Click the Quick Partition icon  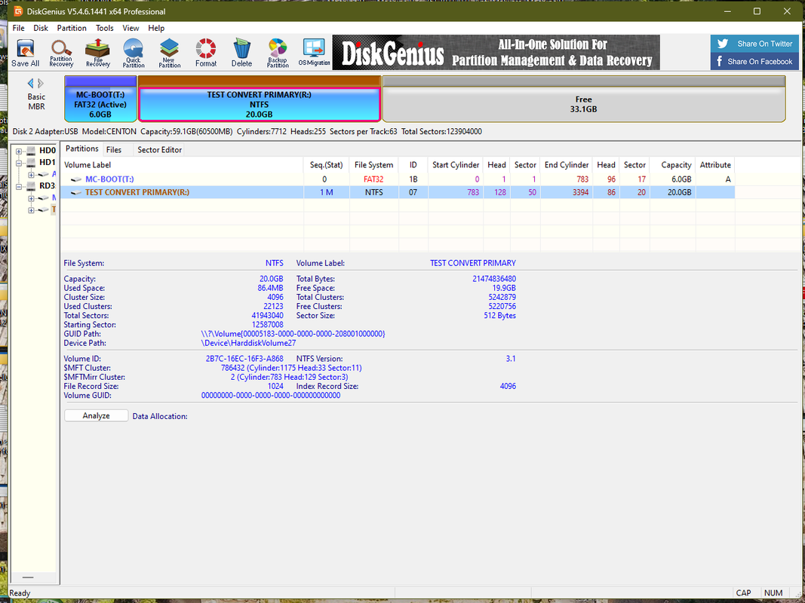(x=134, y=53)
